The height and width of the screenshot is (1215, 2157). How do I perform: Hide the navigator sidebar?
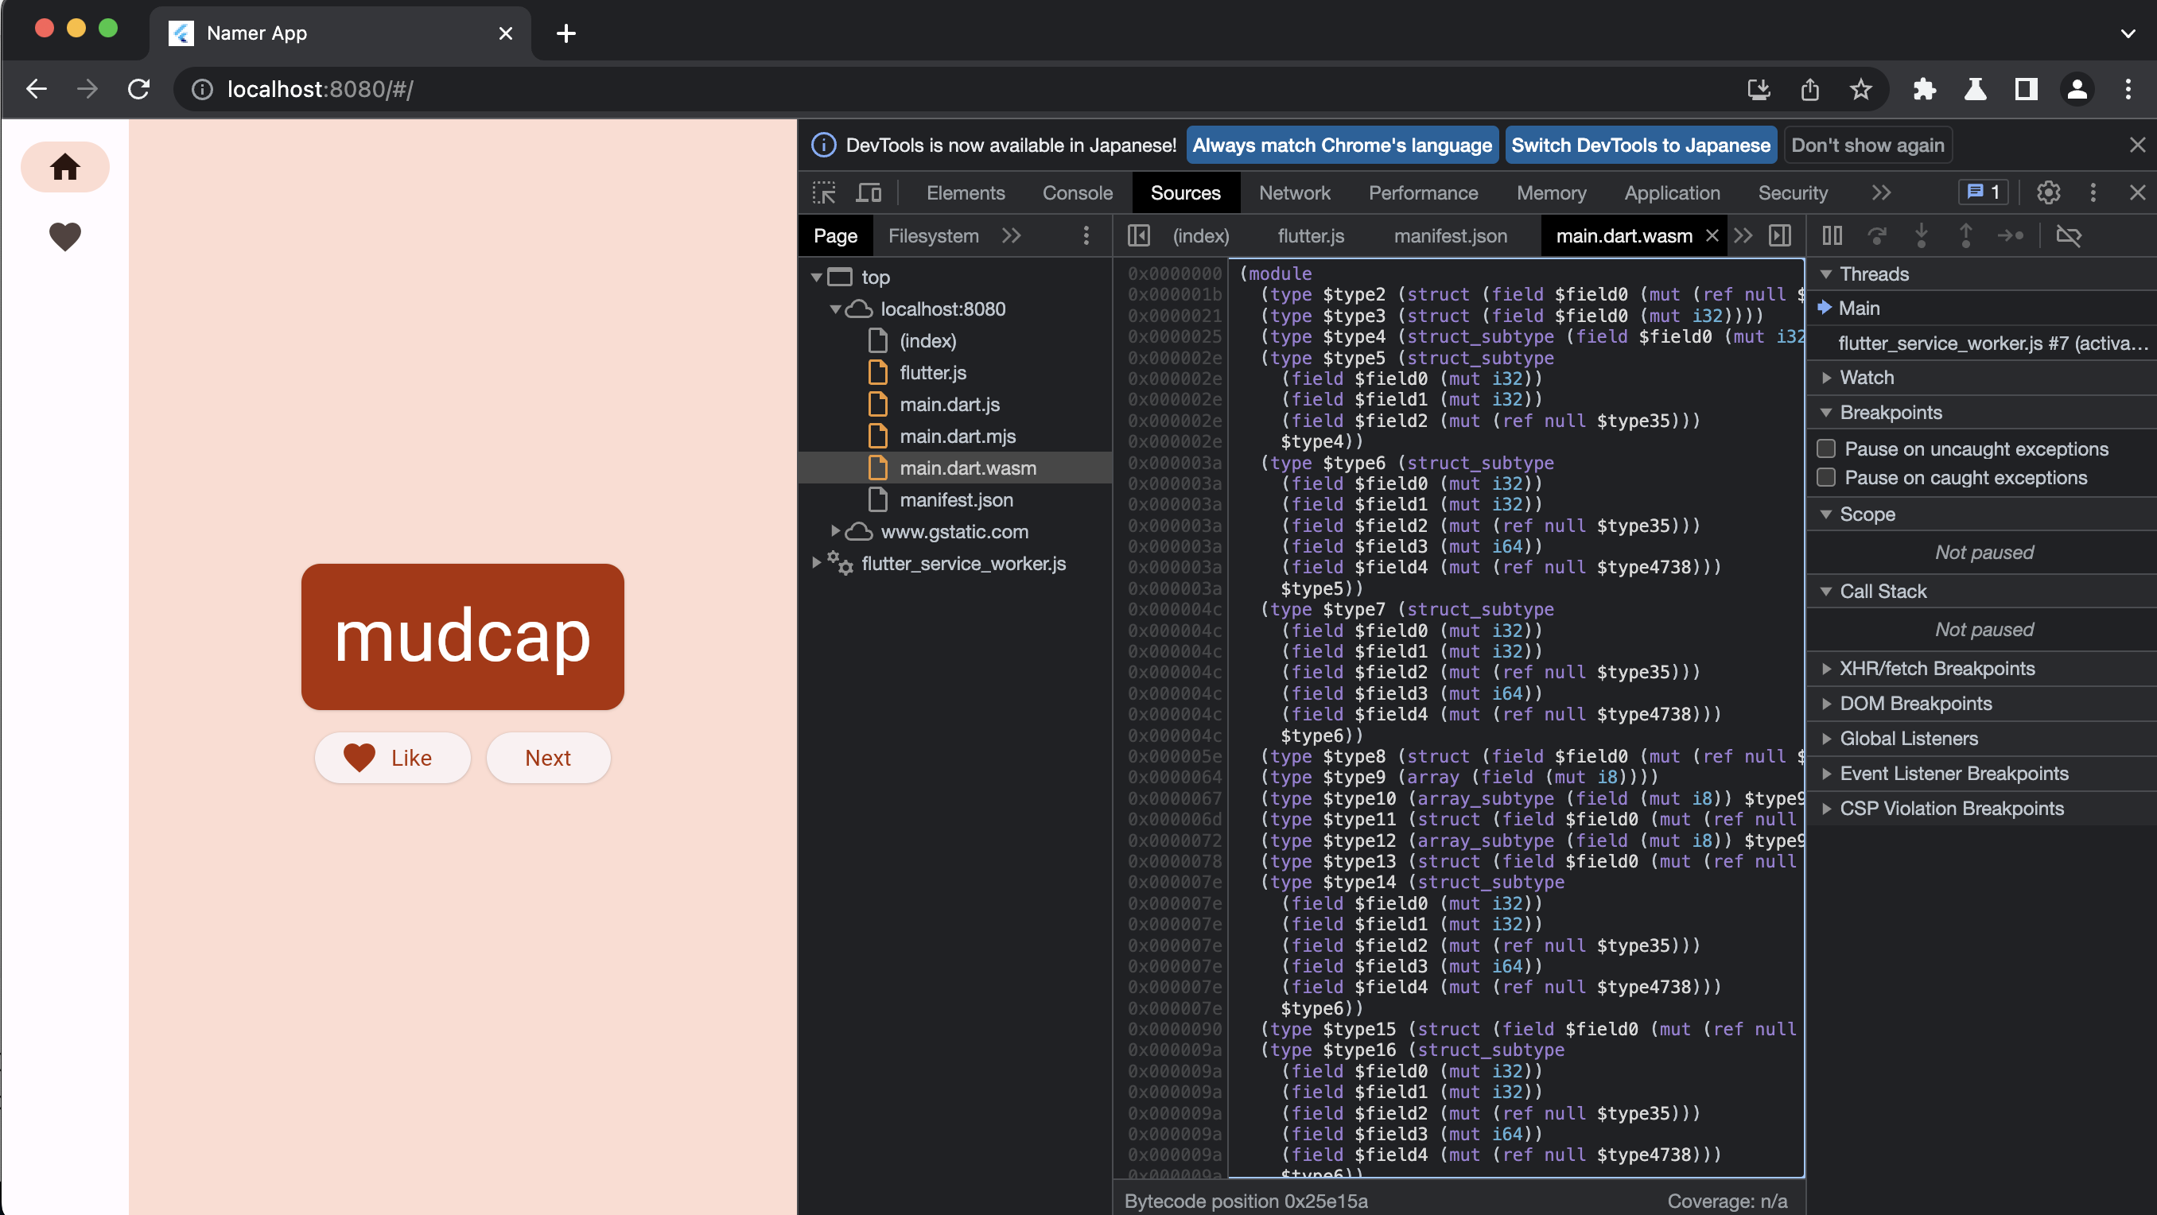(x=1139, y=235)
